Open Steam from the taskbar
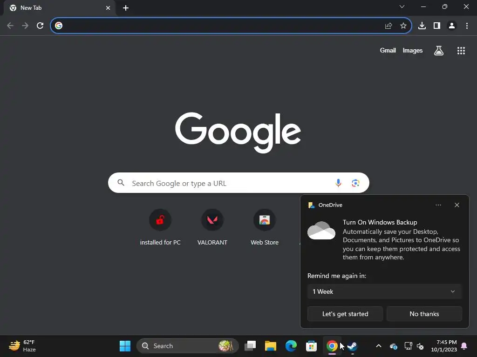Image resolution: width=477 pixels, height=357 pixels. coord(352,346)
